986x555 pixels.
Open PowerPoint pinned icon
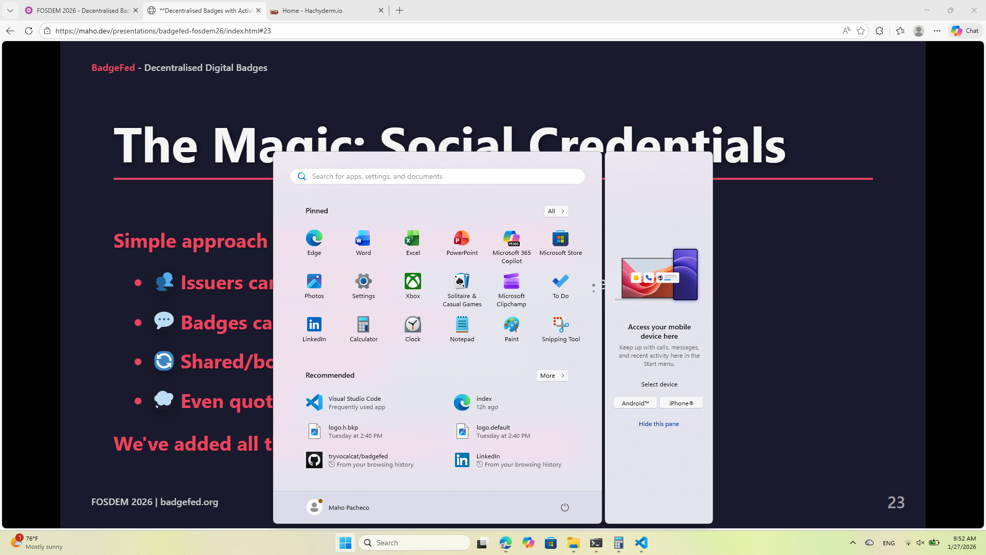pyautogui.click(x=462, y=243)
